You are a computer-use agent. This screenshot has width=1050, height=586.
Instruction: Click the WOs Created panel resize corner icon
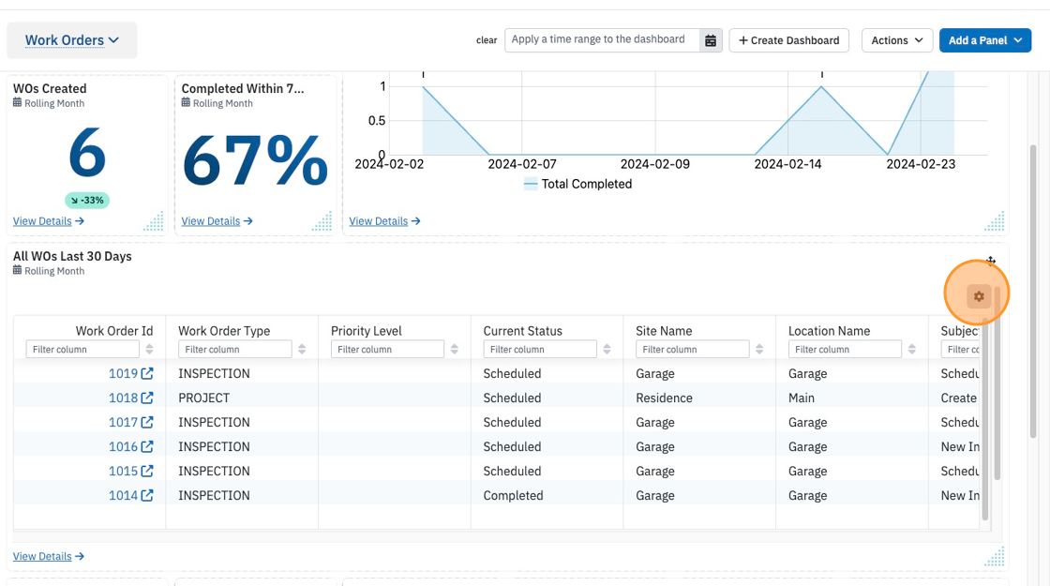pyautogui.click(x=154, y=221)
